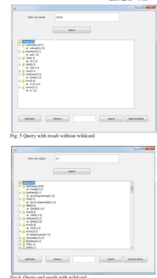Select the Java Fundamentals[0.2.0] leaf
This screenshot has width=157, height=278.
[43, 202]
